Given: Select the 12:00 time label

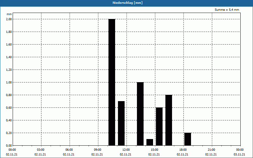Looking at the screenshot, I should click(126, 150).
